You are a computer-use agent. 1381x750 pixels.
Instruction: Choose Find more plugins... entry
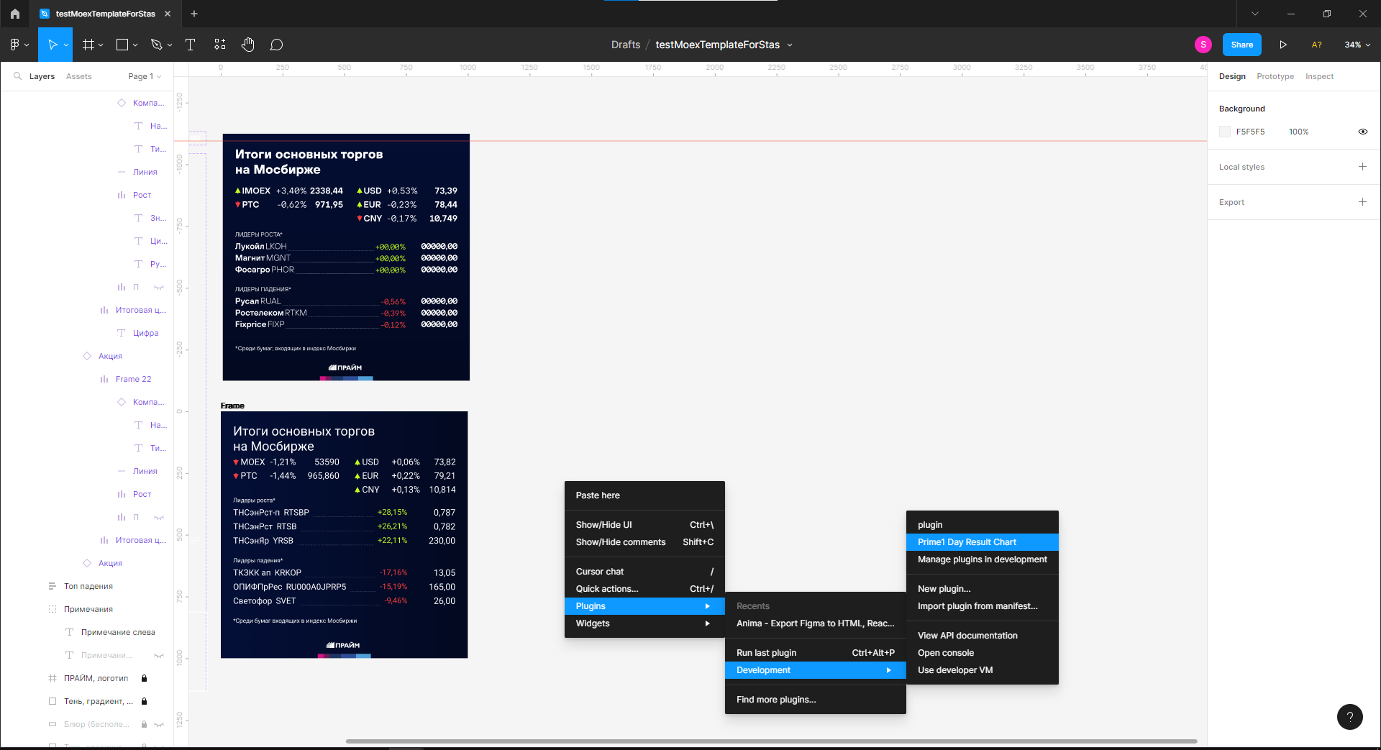point(816,700)
